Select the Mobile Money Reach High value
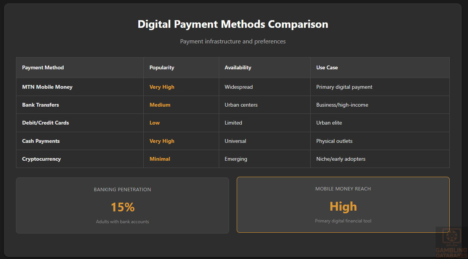Image resolution: width=468 pixels, height=259 pixels. (343, 206)
